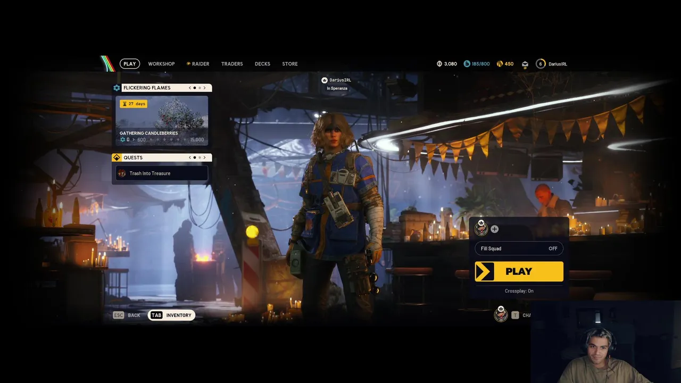Switch to the DECKS tab

tap(262, 64)
